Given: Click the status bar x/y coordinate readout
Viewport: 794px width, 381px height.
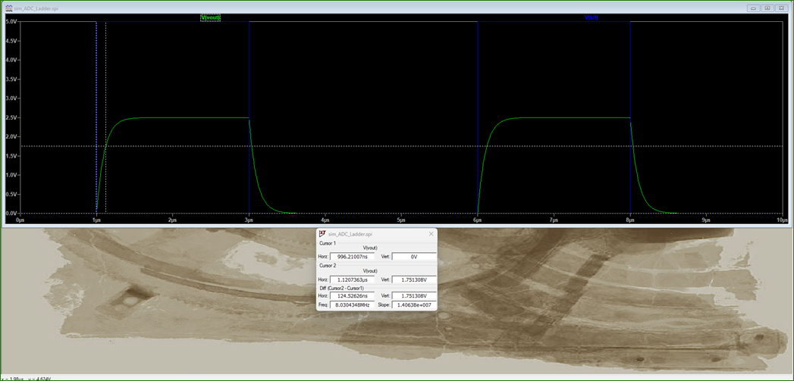Looking at the screenshot, I should coord(27,379).
